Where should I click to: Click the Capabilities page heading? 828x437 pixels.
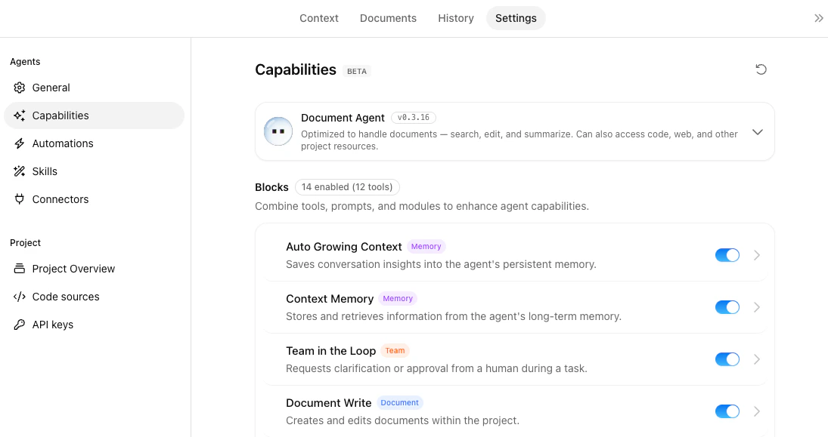click(296, 69)
